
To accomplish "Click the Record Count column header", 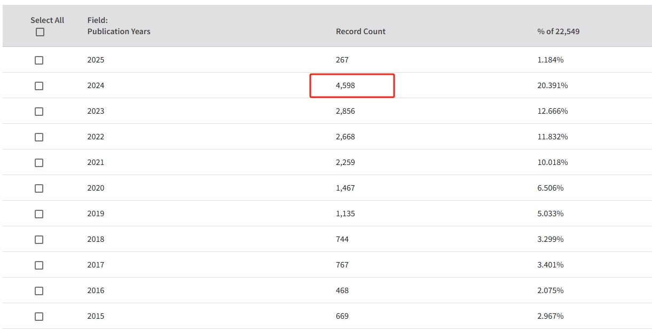I will click(360, 31).
